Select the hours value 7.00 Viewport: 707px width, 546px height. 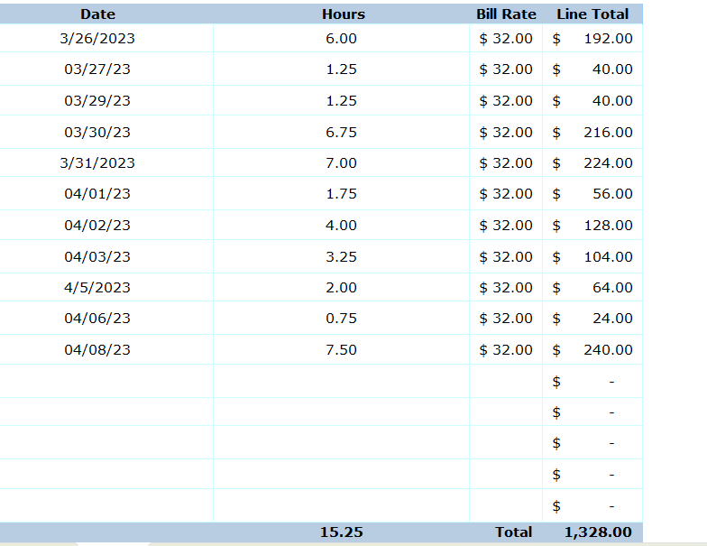coord(341,163)
